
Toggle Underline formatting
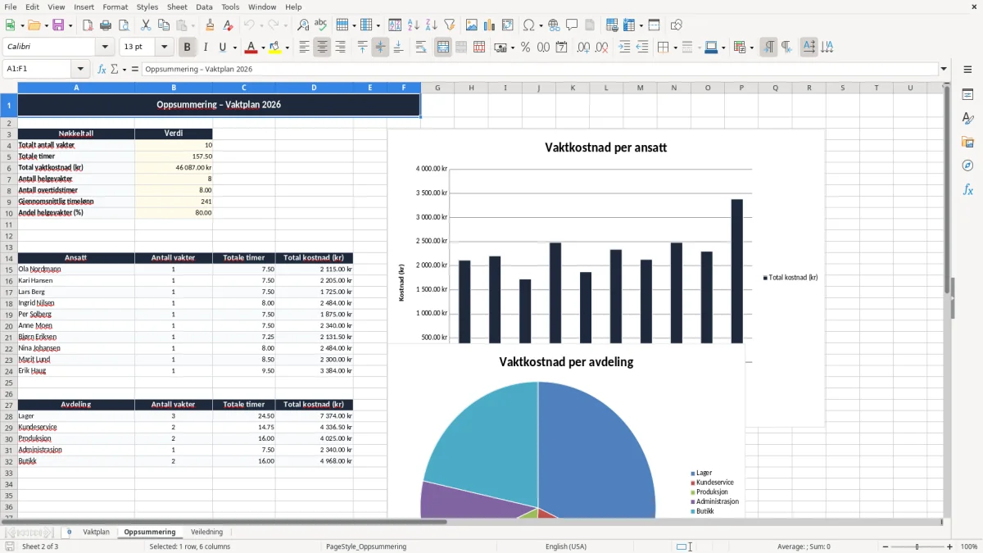coord(223,48)
